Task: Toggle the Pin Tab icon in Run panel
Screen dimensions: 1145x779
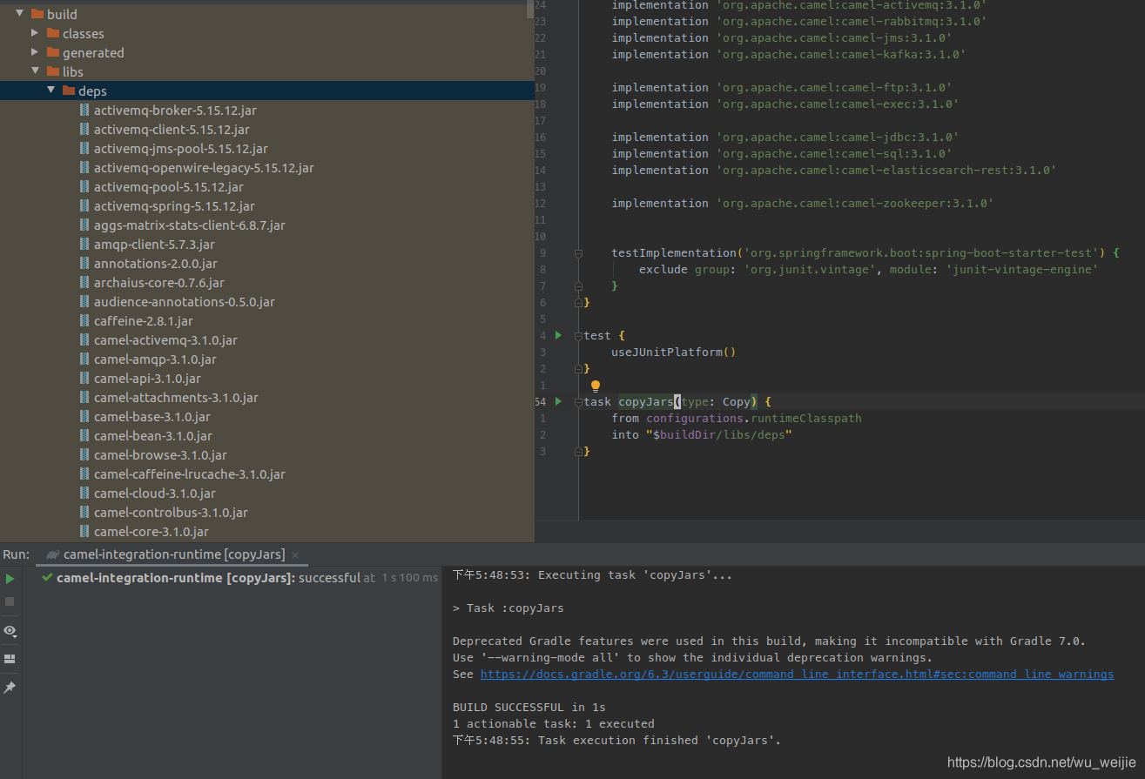Action: pyautogui.click(x=10, y=688)
